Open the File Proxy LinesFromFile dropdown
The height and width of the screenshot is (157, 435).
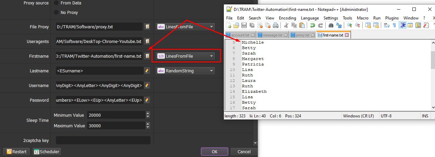point(185,27)
